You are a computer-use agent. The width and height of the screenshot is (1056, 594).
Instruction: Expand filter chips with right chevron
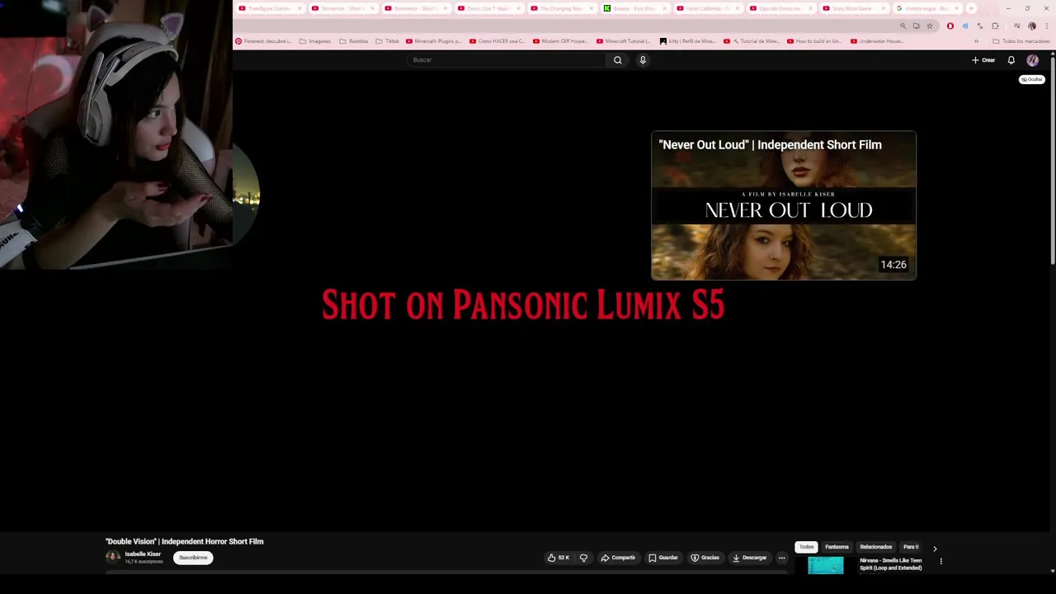click(x=935, y=549)
